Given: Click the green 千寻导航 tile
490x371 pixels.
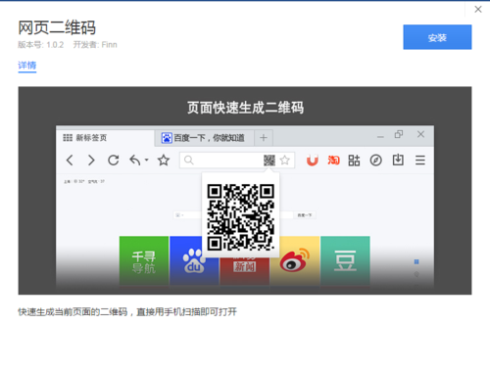Looking at the screenshot, I should click(144, 260).
